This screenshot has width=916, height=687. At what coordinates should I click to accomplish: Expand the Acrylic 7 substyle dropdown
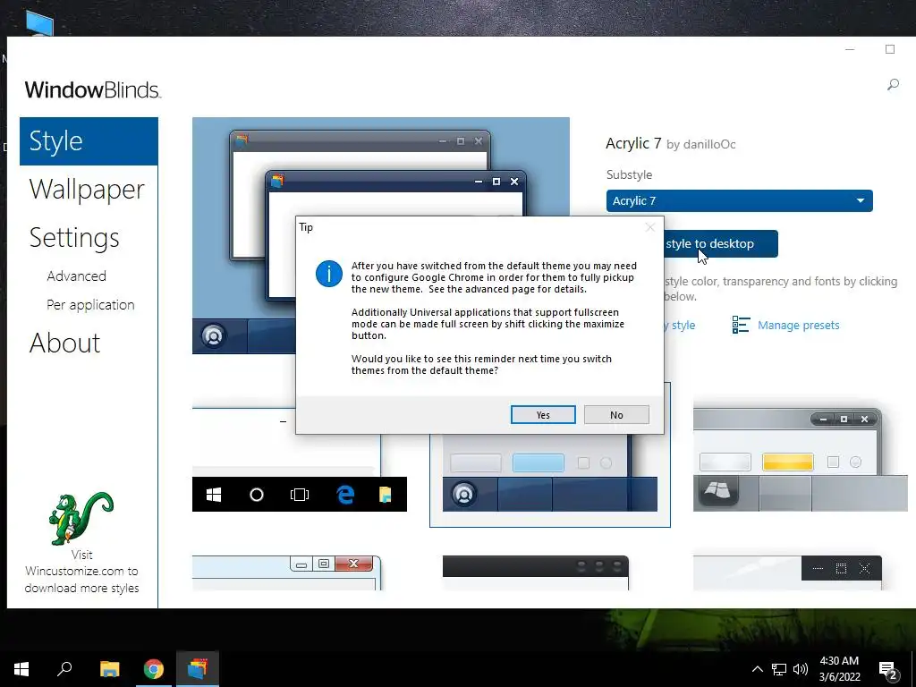(739, 201)
